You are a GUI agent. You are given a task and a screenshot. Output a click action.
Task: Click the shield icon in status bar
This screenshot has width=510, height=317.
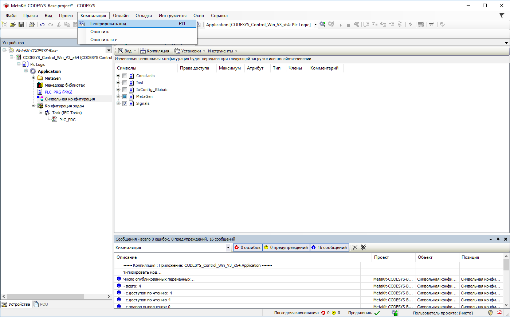[x=490, y=313]
